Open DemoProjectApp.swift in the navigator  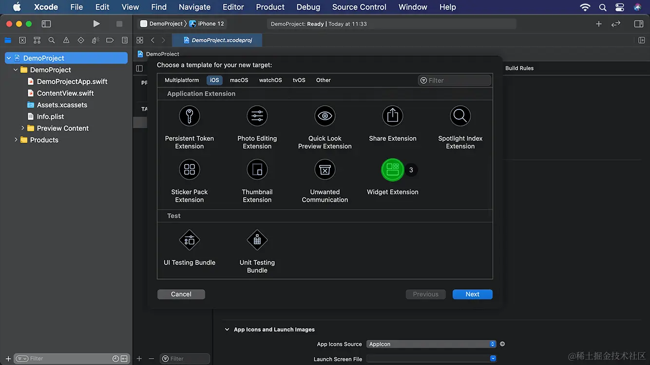(x=72, y=81)
